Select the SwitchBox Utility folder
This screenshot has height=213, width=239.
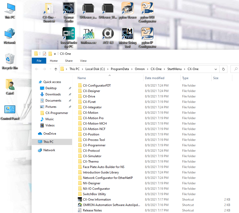tap(92, 194)
